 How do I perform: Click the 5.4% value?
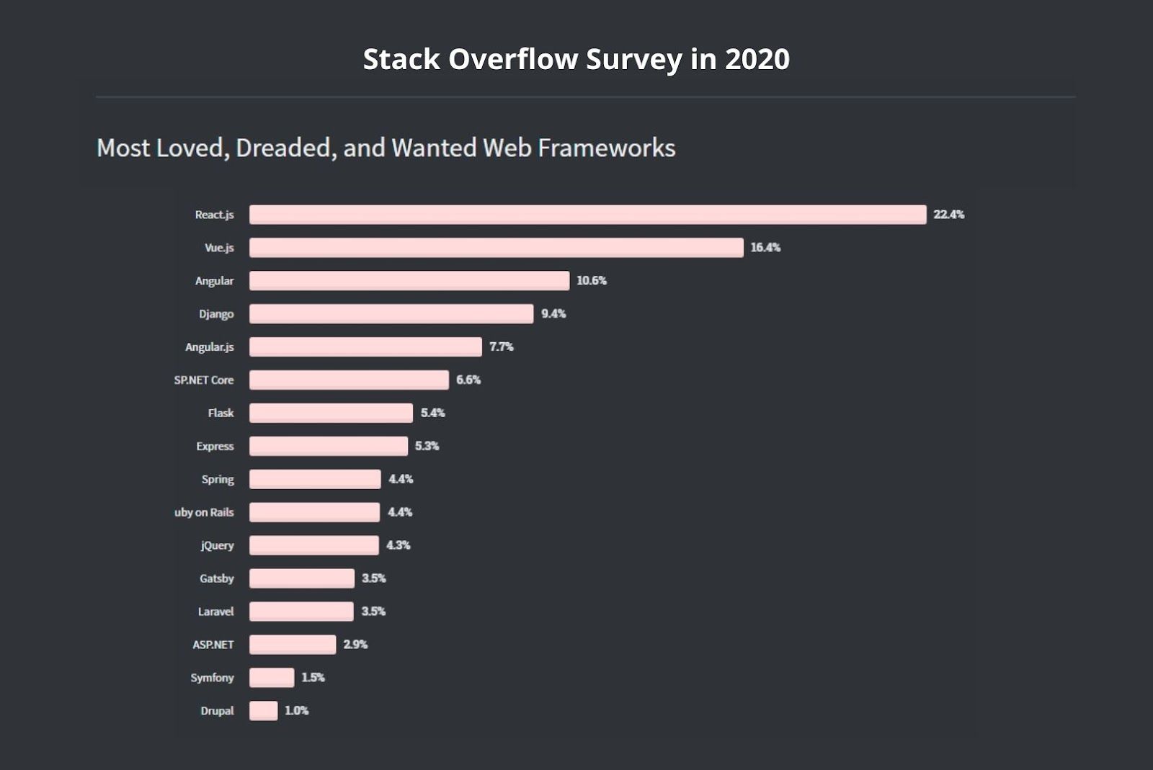point(433,413)
